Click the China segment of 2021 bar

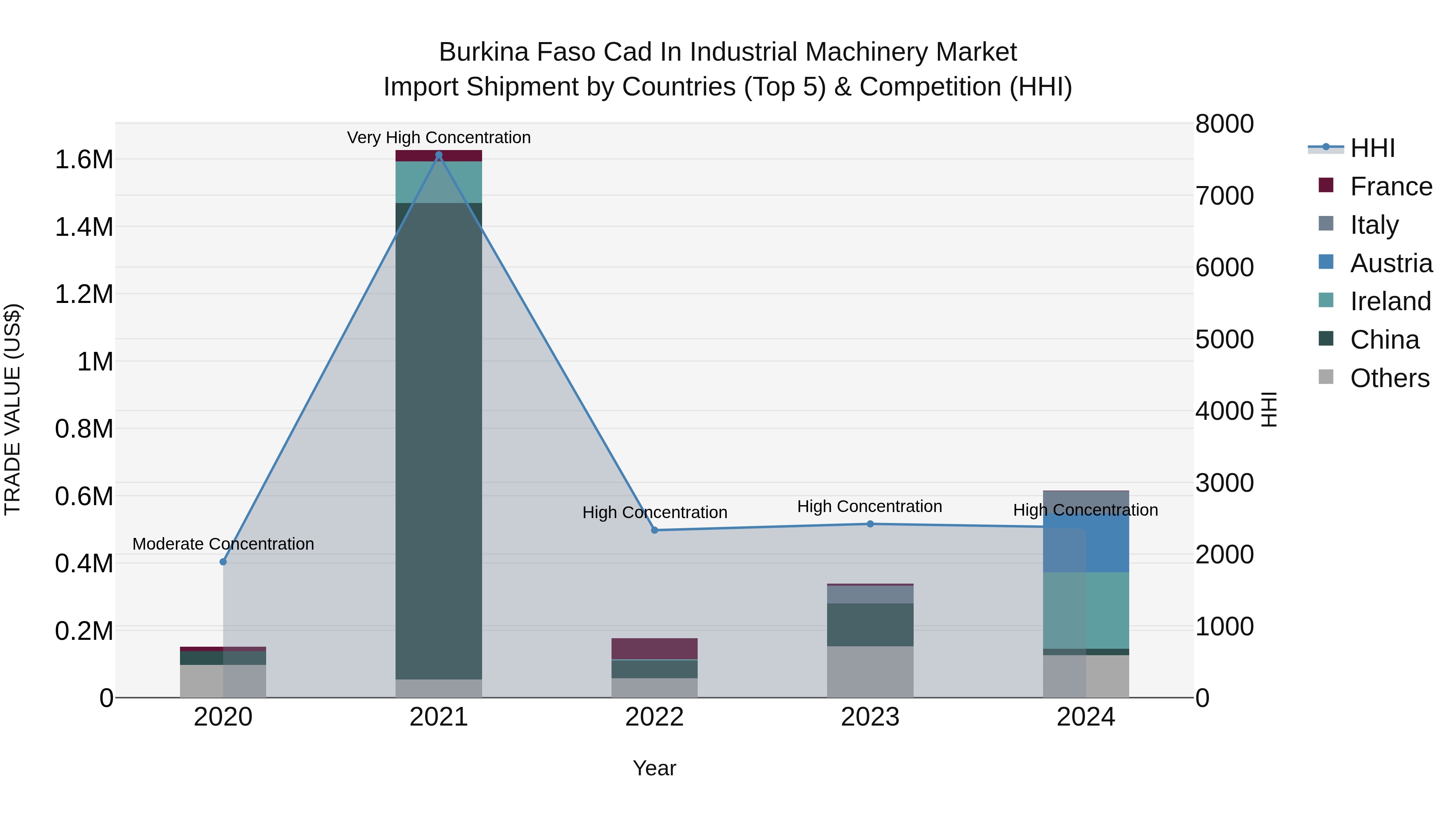[x=438, y=441]
